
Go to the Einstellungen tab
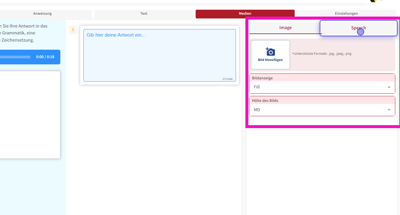pyautogui.click(x=346, y=14)
